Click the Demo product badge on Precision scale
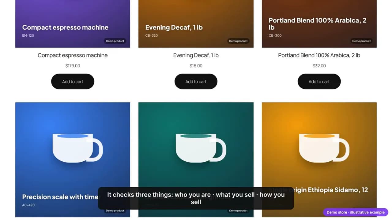This screenshot has width=392, height=220. pyautogui.click(x=115, y=211)
